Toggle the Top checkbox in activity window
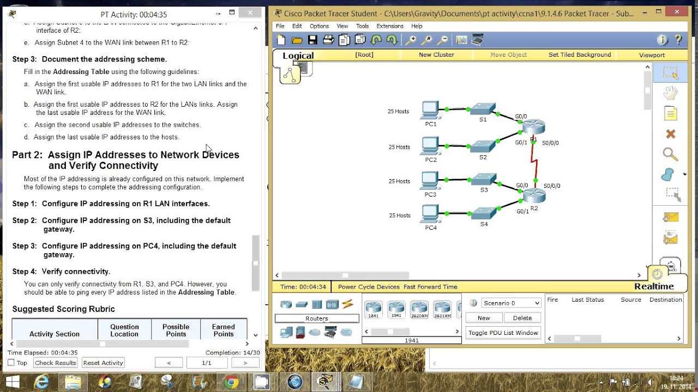Viewport: 698px width, 392px height. (x=11, y=363)
